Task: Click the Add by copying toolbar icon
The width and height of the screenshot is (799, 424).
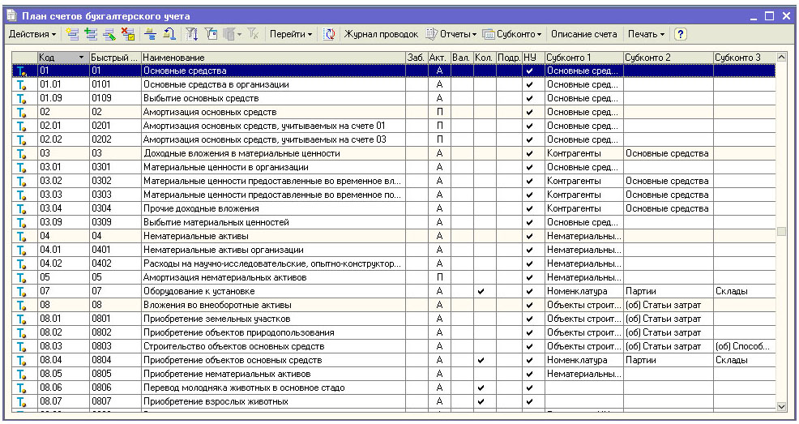Action: (x=91, y=34)
